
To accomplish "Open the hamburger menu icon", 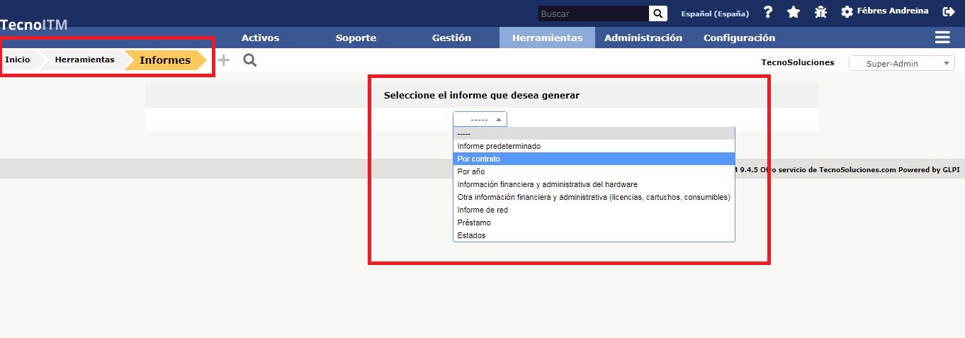I will point(942,38).
